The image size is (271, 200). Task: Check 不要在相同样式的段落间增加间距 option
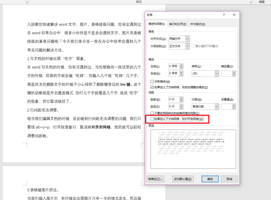tap(152, 113)
